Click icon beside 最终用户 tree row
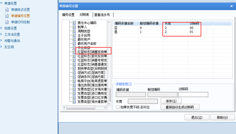This screenshot has width=236, height=134. pyautogui.click(x=74, y=40)
